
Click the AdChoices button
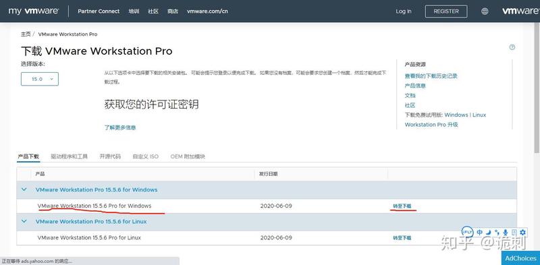pos(520,258)
